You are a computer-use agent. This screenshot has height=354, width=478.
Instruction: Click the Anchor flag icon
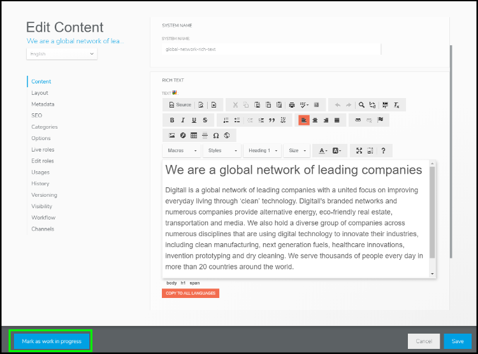(x=380, y=120)
